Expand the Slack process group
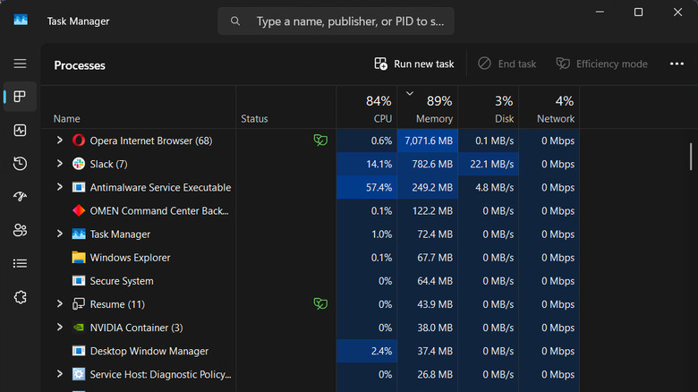The width and height of the screenshot is (698, 392). coord(60,164)
